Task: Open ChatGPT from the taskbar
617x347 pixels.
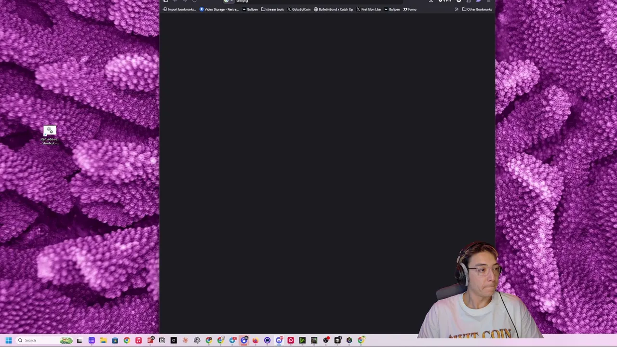Action: tap(197, 340)
